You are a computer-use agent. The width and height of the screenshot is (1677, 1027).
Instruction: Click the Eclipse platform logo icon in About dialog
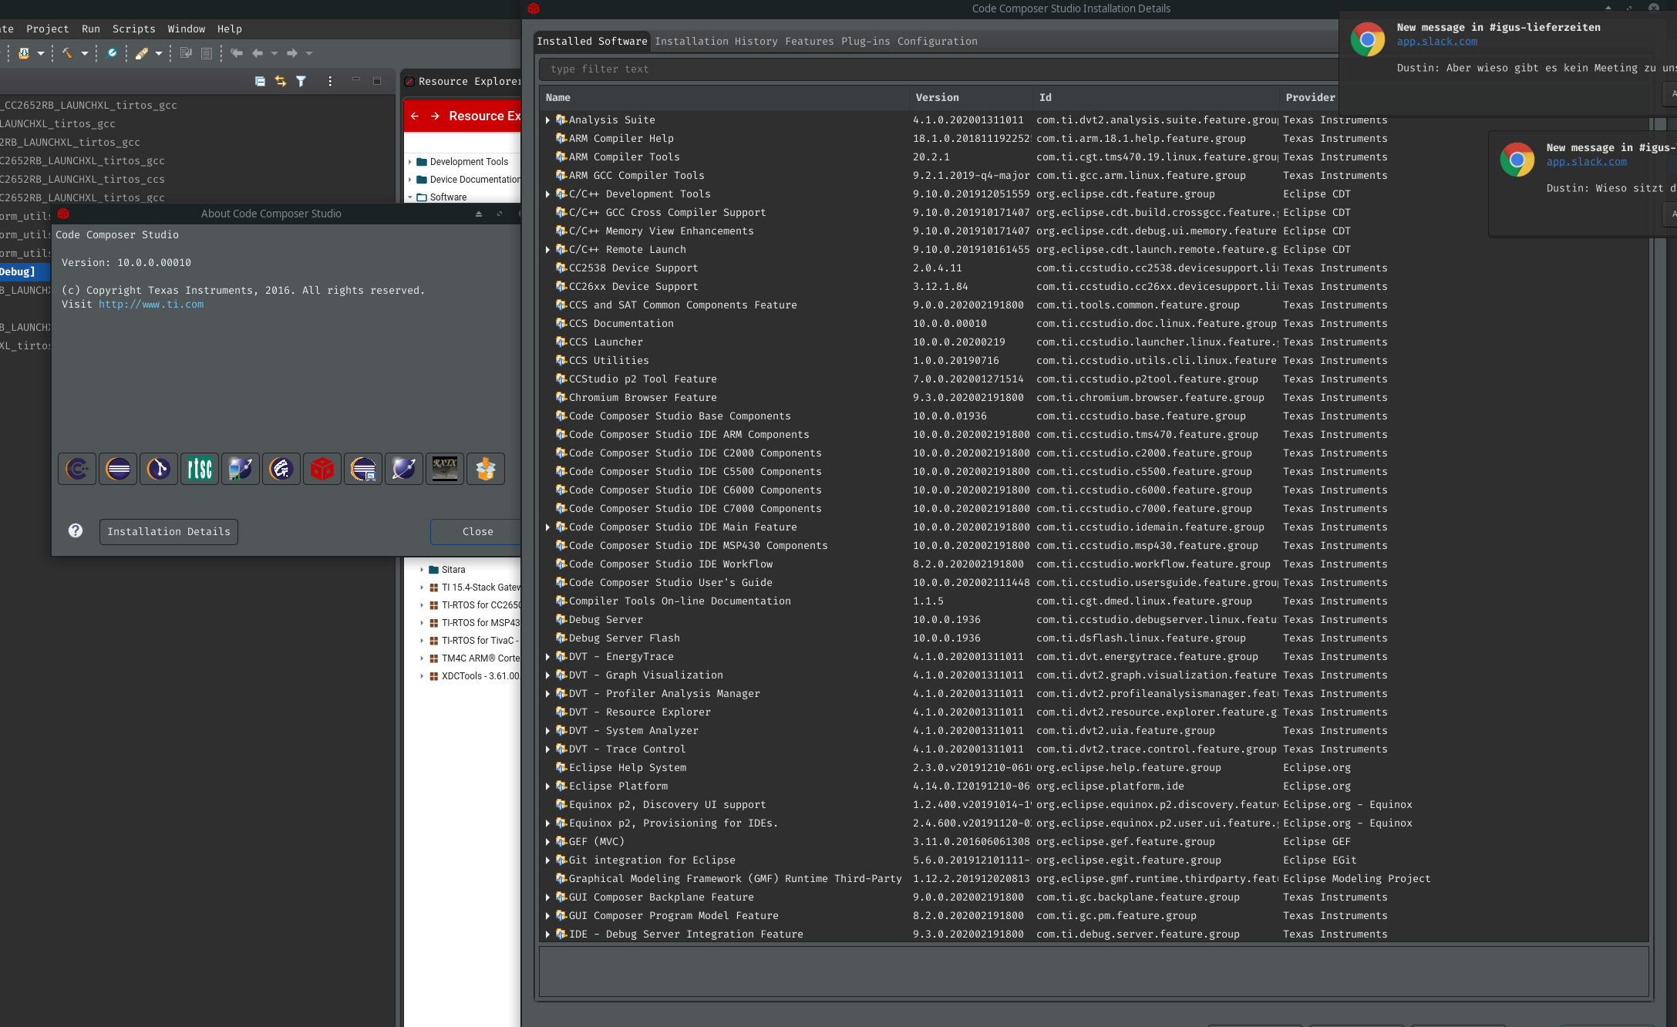118,469
